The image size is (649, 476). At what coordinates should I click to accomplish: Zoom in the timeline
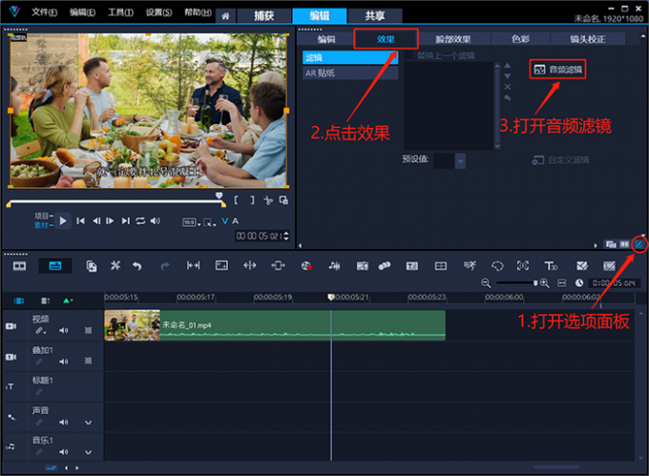tap(545, 283)
